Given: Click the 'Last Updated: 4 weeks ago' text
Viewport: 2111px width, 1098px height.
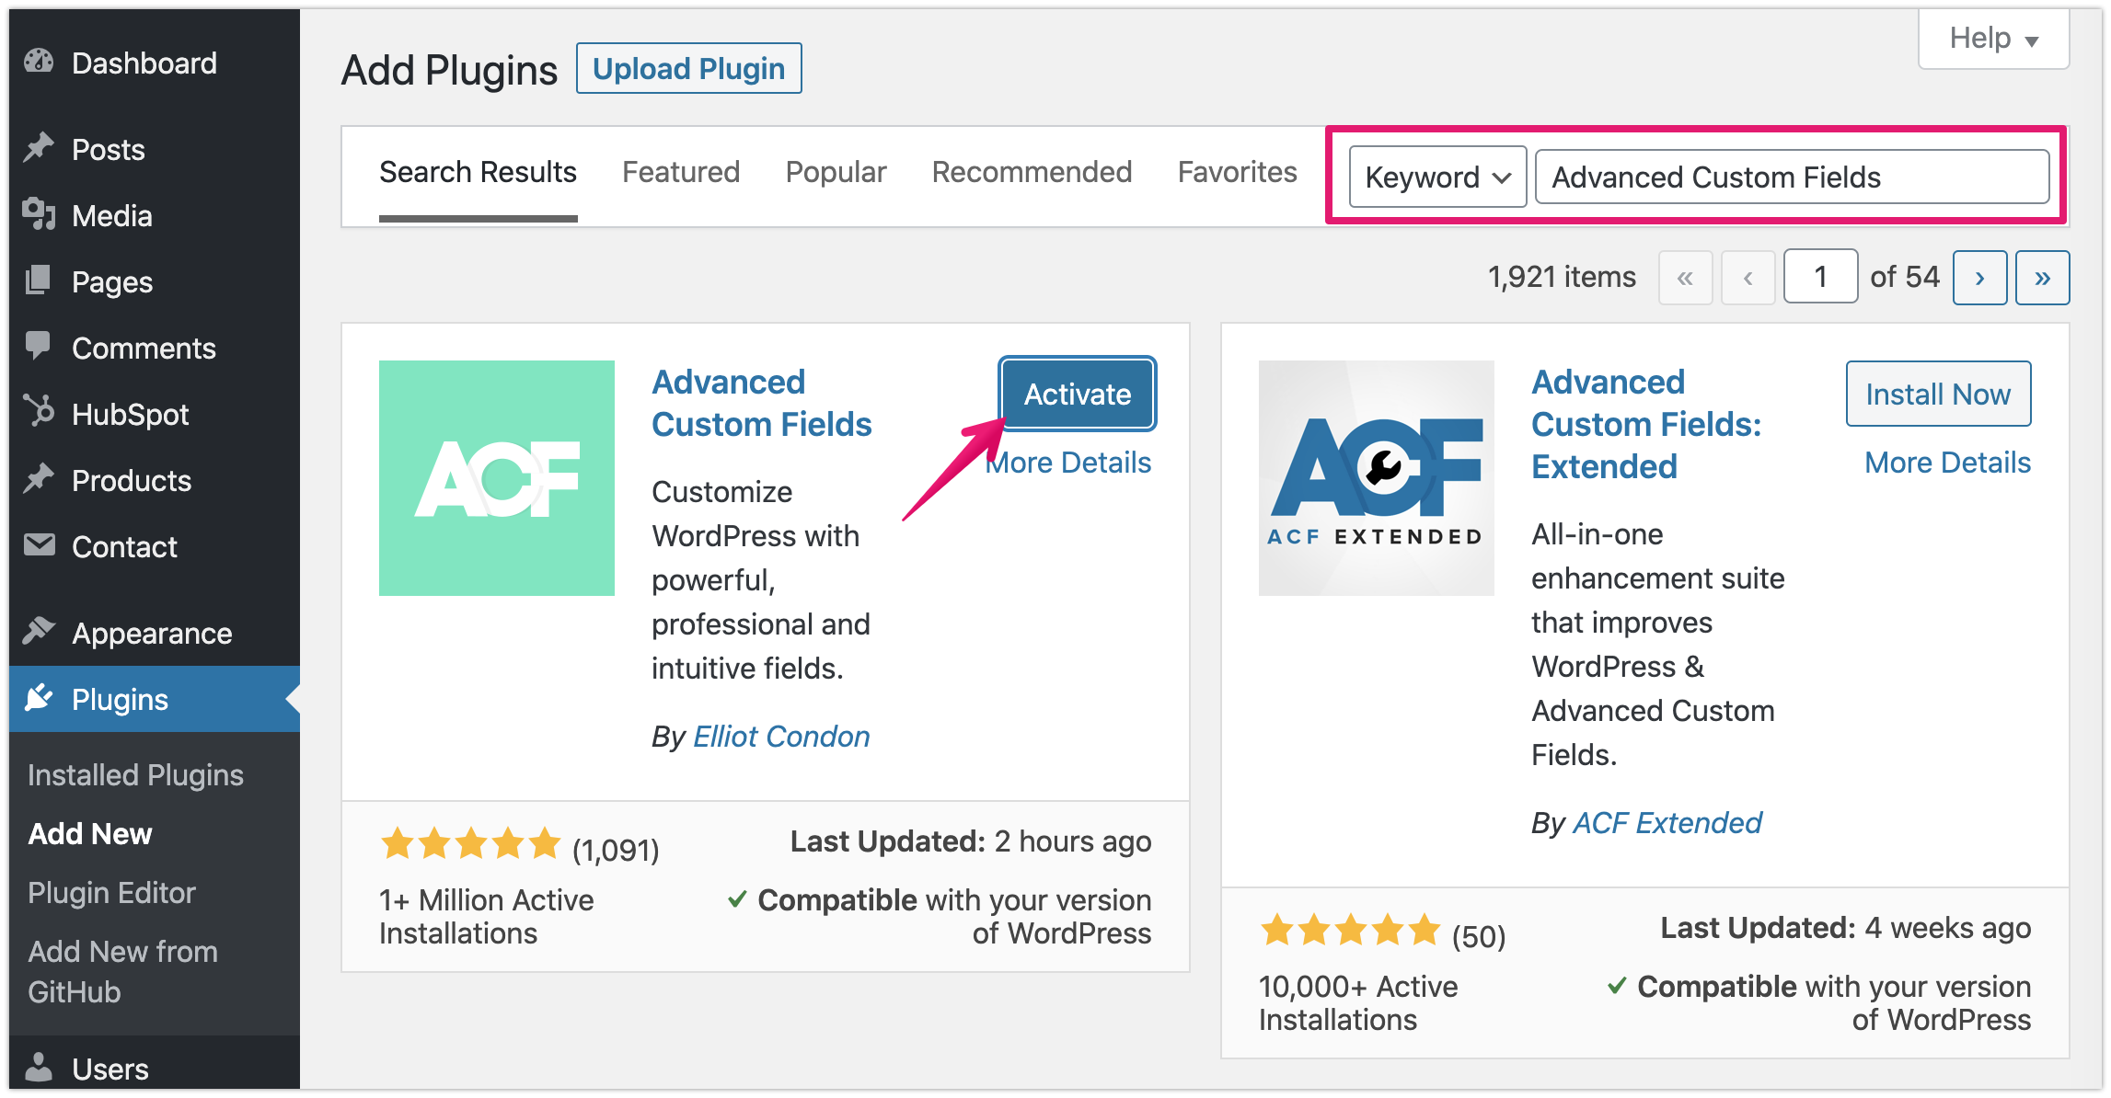Looking at the screenshot, I should pos(1845,928).
